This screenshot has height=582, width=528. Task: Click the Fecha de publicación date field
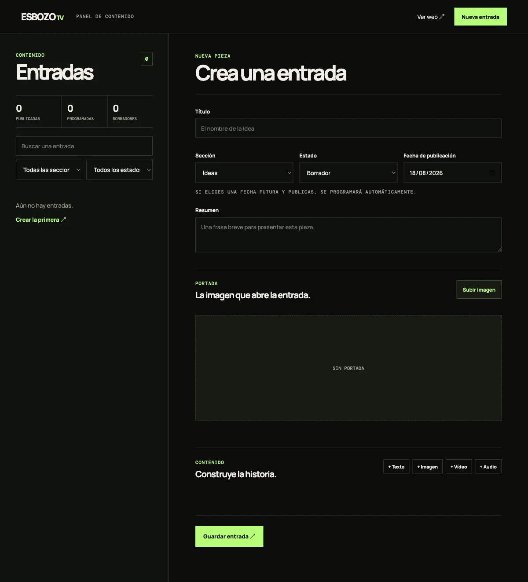[452, 173]
